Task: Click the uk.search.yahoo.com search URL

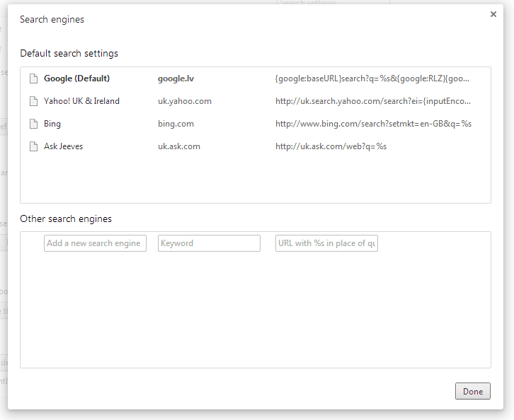Action: pos(373,101)
